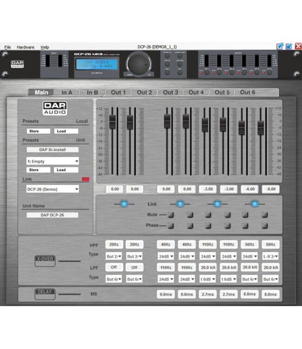Switch to the In B tab
The height and width of the screenshot is (349, 302).
[92, 93]
